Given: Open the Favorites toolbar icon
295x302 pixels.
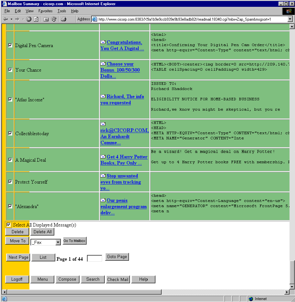Looking at the screenshot, I should coord(46,19).
